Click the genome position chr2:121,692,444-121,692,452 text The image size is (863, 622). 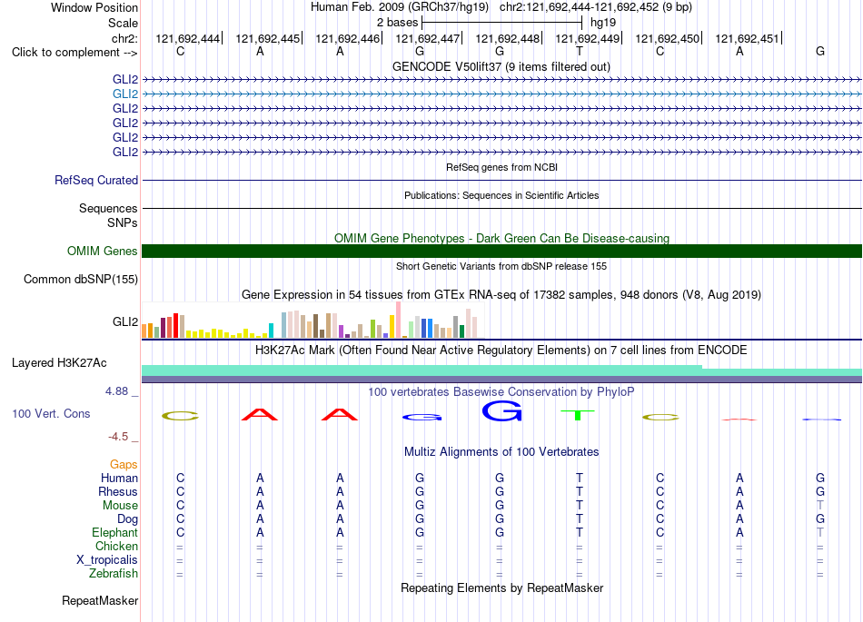596,7
